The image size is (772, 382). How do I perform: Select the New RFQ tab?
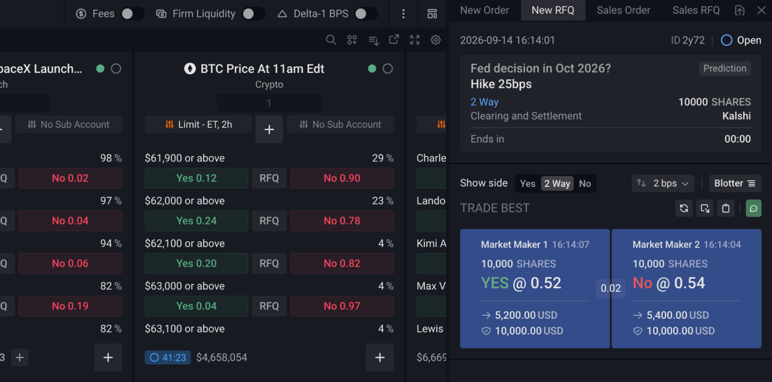(553, 10)
